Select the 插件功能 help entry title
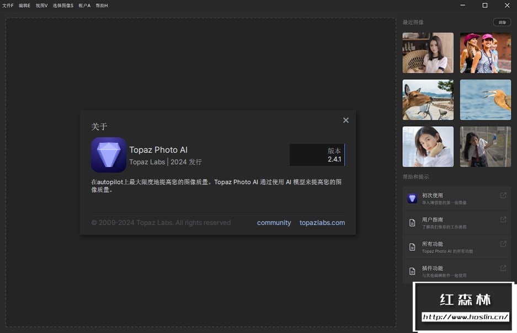517x333 pixels. click(x=432, y=268)
